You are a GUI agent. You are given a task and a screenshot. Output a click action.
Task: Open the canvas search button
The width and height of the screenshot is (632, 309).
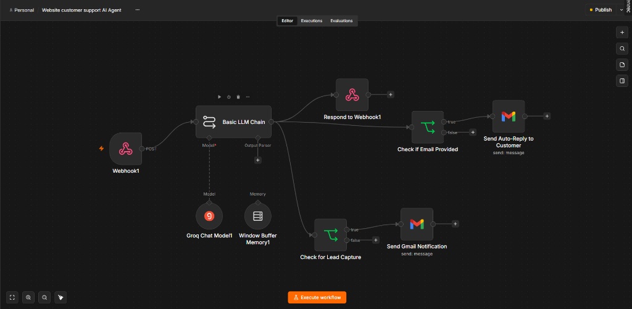622,49
